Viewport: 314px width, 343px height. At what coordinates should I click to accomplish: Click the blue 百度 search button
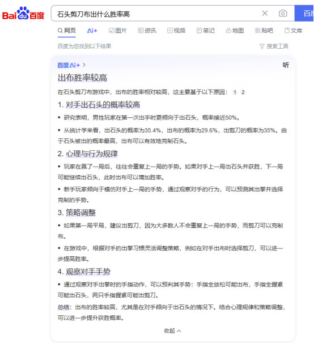pyautogui.click(x=304, y=14)
